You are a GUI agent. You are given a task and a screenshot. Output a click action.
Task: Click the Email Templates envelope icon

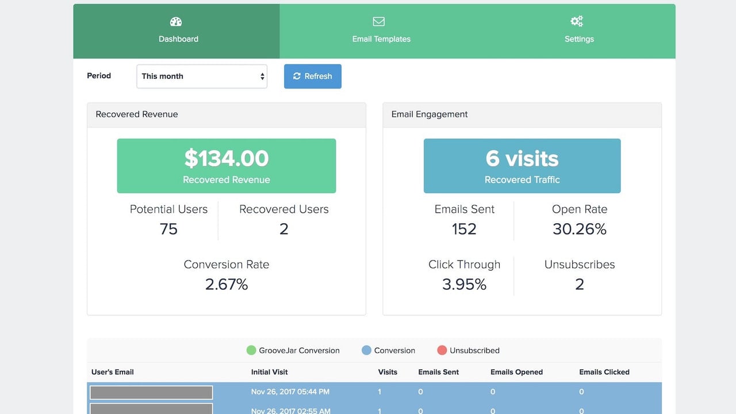click(x=378, y=22)
